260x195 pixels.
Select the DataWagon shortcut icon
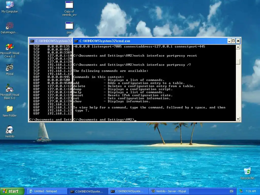tap(10, 28)
